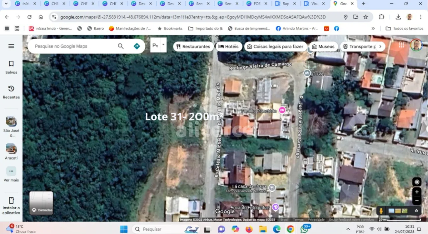The image size is (428, 234).
Task: Open the Salvos saved places panel
Action: coord(11,67)
